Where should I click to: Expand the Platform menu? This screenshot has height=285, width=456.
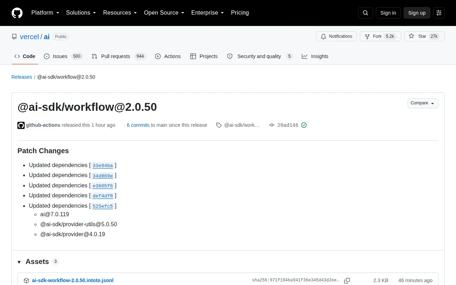click(x=45, y=13)
